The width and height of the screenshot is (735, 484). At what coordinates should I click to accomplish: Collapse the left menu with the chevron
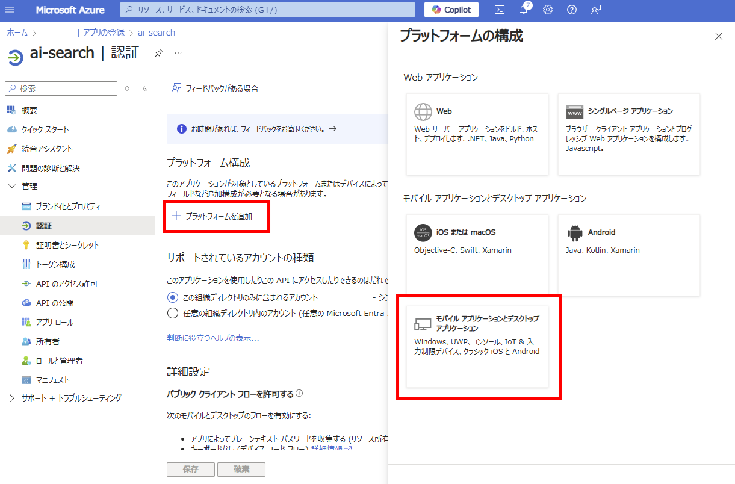[x=145, y=88]
